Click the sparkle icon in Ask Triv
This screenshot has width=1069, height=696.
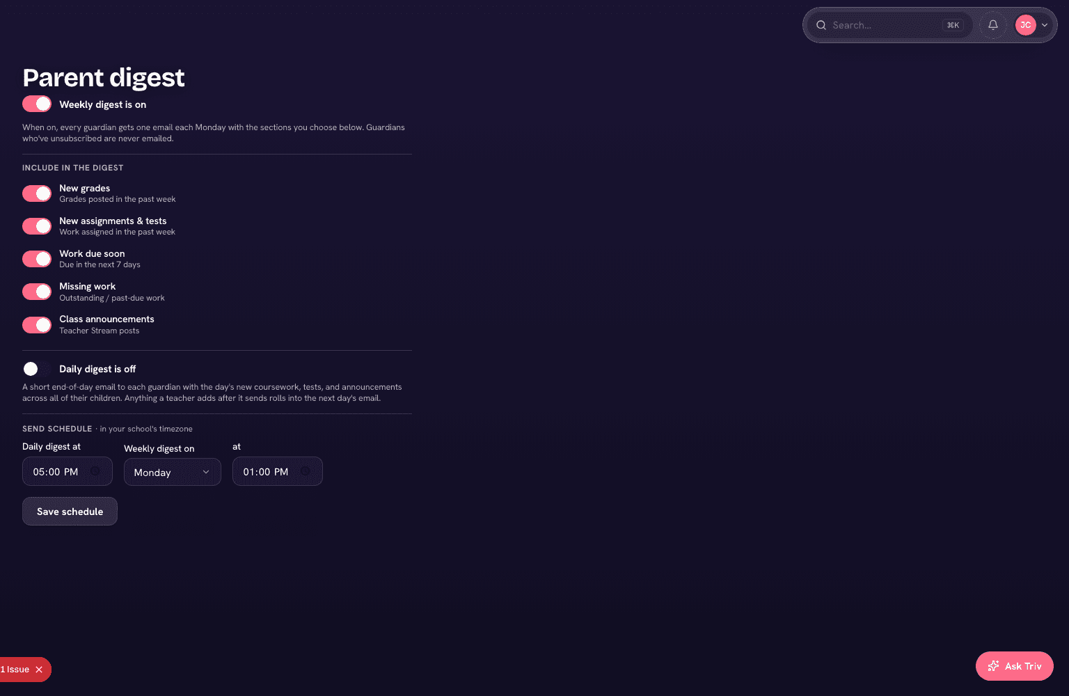click(993, 666)
